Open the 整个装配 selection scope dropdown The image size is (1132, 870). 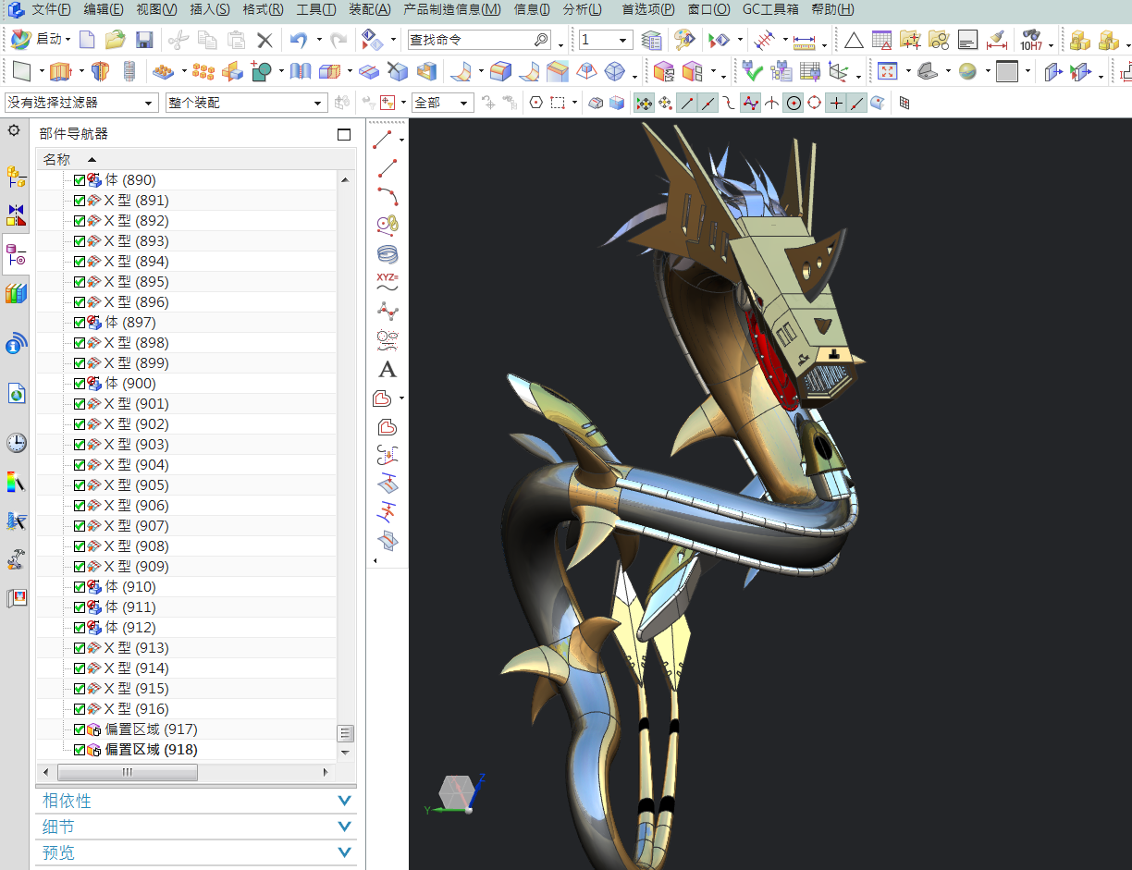pos(246,103)
